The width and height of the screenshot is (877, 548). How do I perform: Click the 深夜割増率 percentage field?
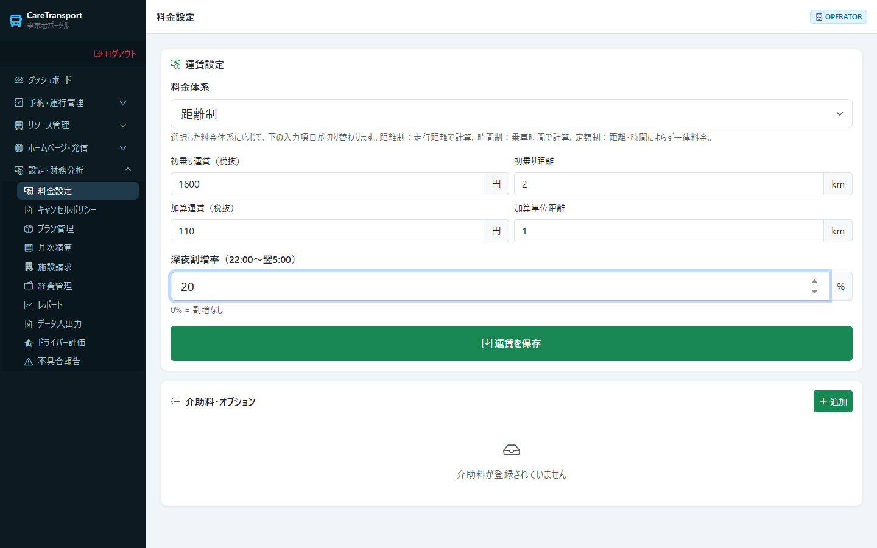(500, 286)
